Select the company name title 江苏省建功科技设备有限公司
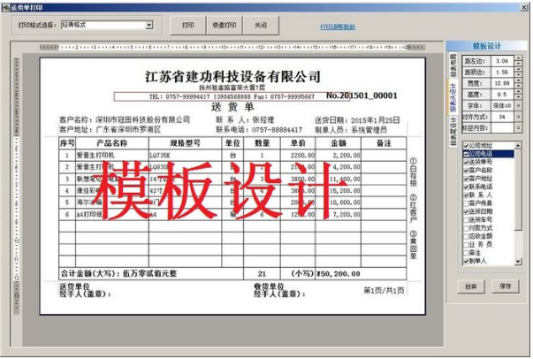 pyautogui.click(x=233, y=77)
